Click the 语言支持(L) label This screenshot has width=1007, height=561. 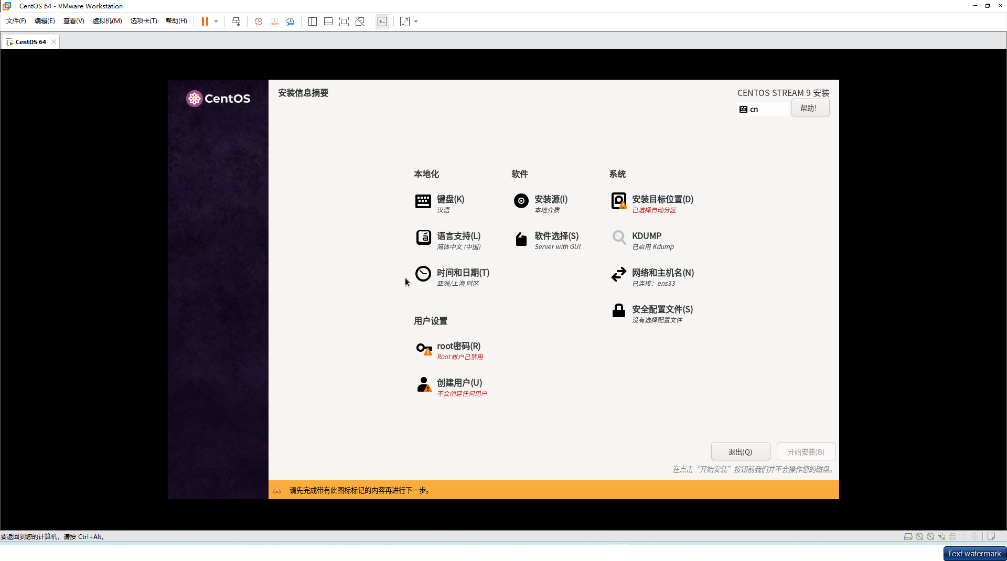pyautogui.click(x=459, y=236)
